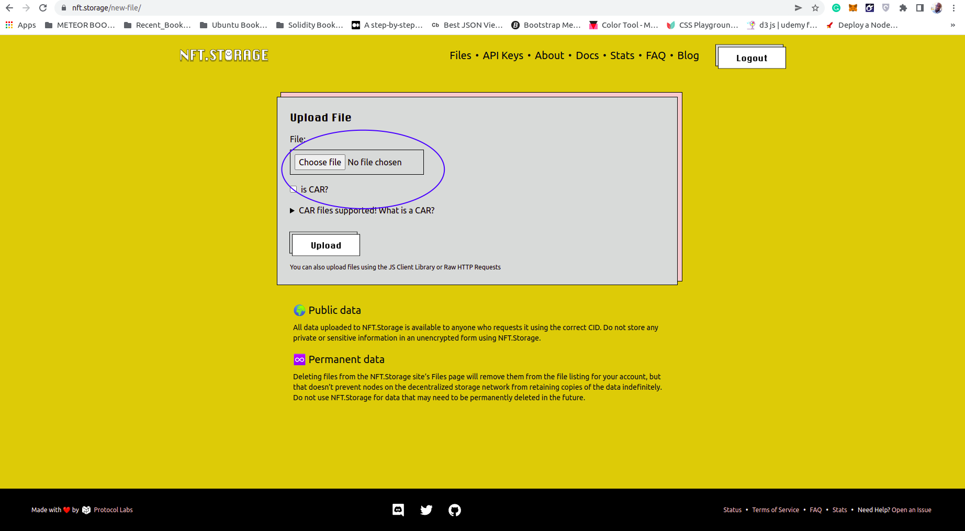Open the About nav item
This screenshot has width=965, height=531.
[549, 55]
